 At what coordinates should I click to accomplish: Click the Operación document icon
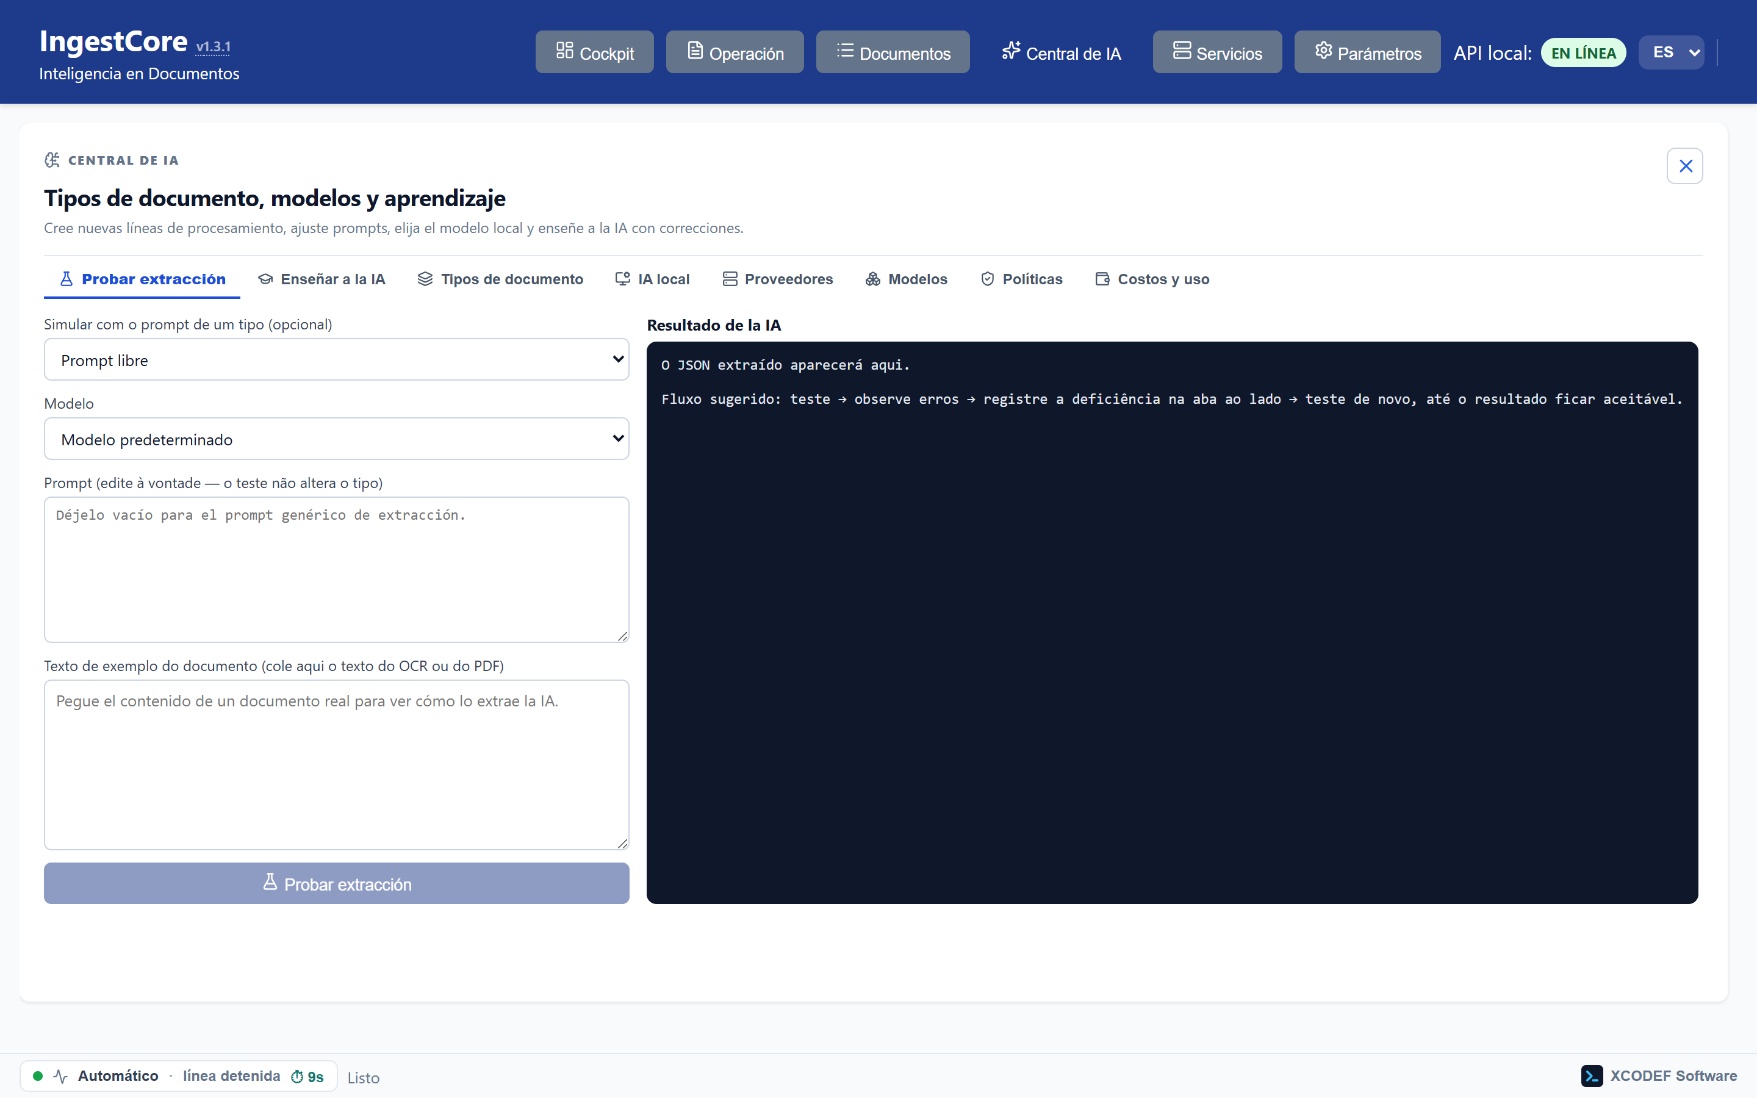click(x=695, y=51)
